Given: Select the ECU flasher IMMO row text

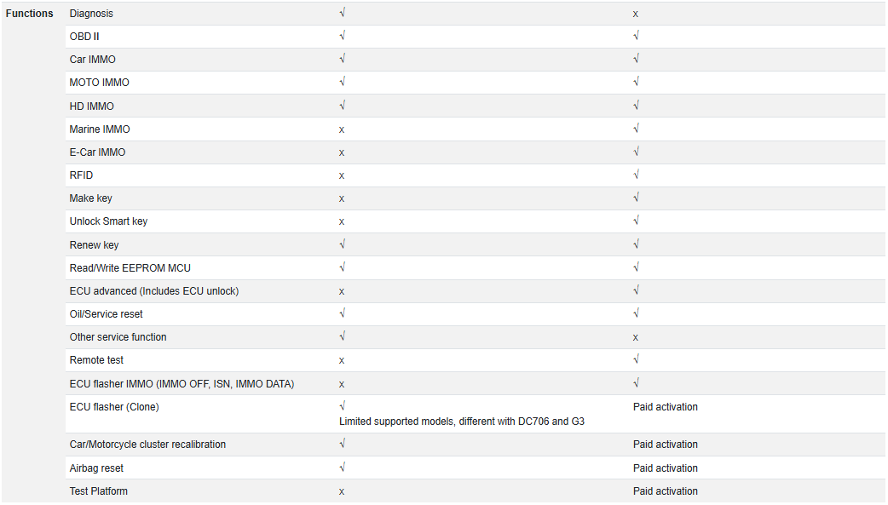Looking at the screenshot, I should pyautogui.click(x=182, y=384).
